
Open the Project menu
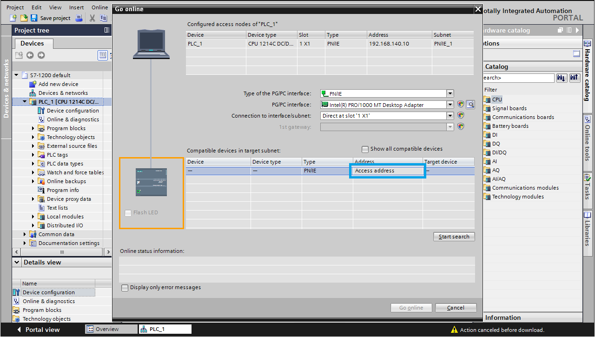[15, 7]
